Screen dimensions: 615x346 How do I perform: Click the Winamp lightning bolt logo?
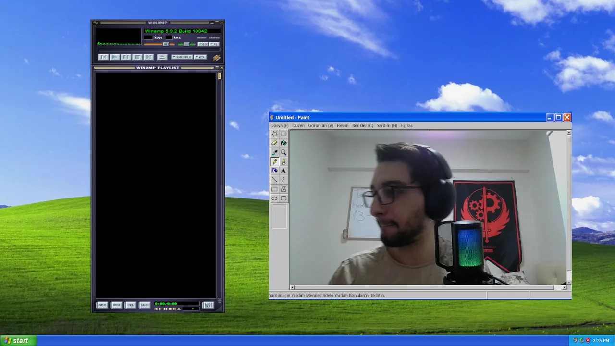[x=217, y=58]
